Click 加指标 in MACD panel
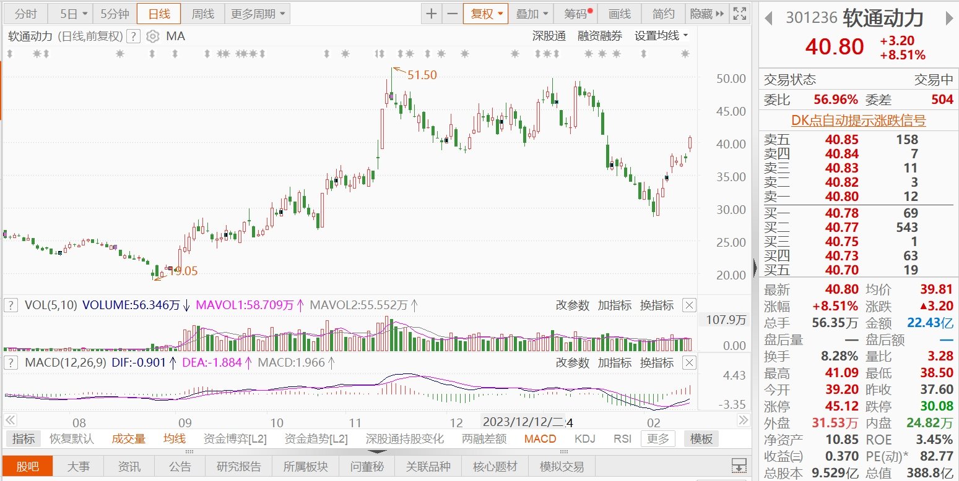The height and width of the screenshot is (481, 959). (x=615, y=362)
